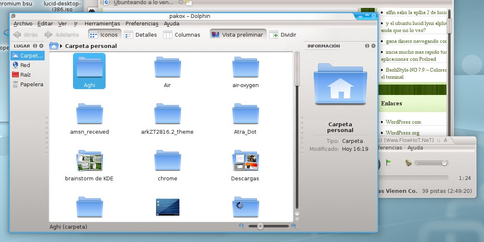Screen dimensions: 484x242
Task: Open the gana dinero navegando link
Action: click(416, 41)
